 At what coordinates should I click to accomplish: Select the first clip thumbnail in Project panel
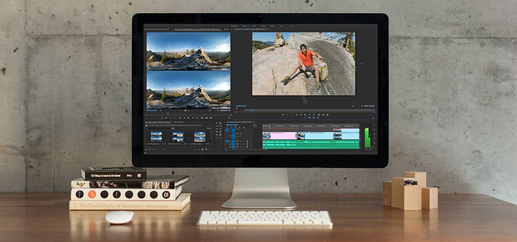(157, 137)
